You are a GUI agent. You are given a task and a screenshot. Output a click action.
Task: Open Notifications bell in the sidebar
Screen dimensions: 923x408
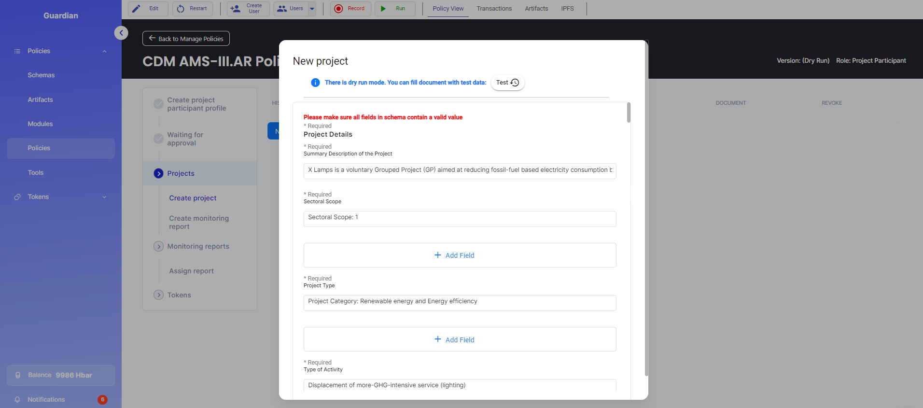tap(18, 399)
